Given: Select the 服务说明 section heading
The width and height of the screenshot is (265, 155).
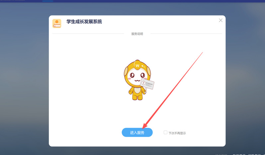Looking at the screenshot, I should (x=137, y=34).
